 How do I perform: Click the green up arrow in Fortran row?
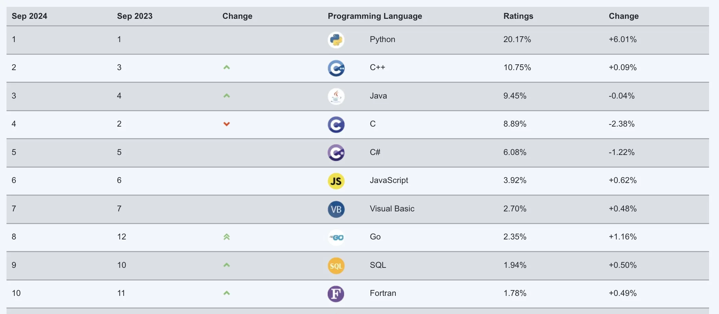[226, 293]
